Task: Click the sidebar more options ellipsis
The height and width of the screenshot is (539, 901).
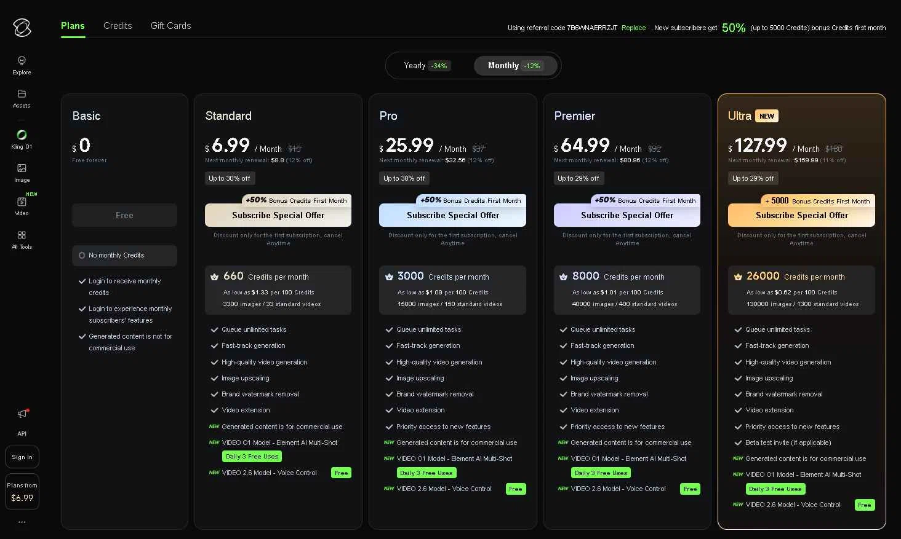Action: [22, 522]
